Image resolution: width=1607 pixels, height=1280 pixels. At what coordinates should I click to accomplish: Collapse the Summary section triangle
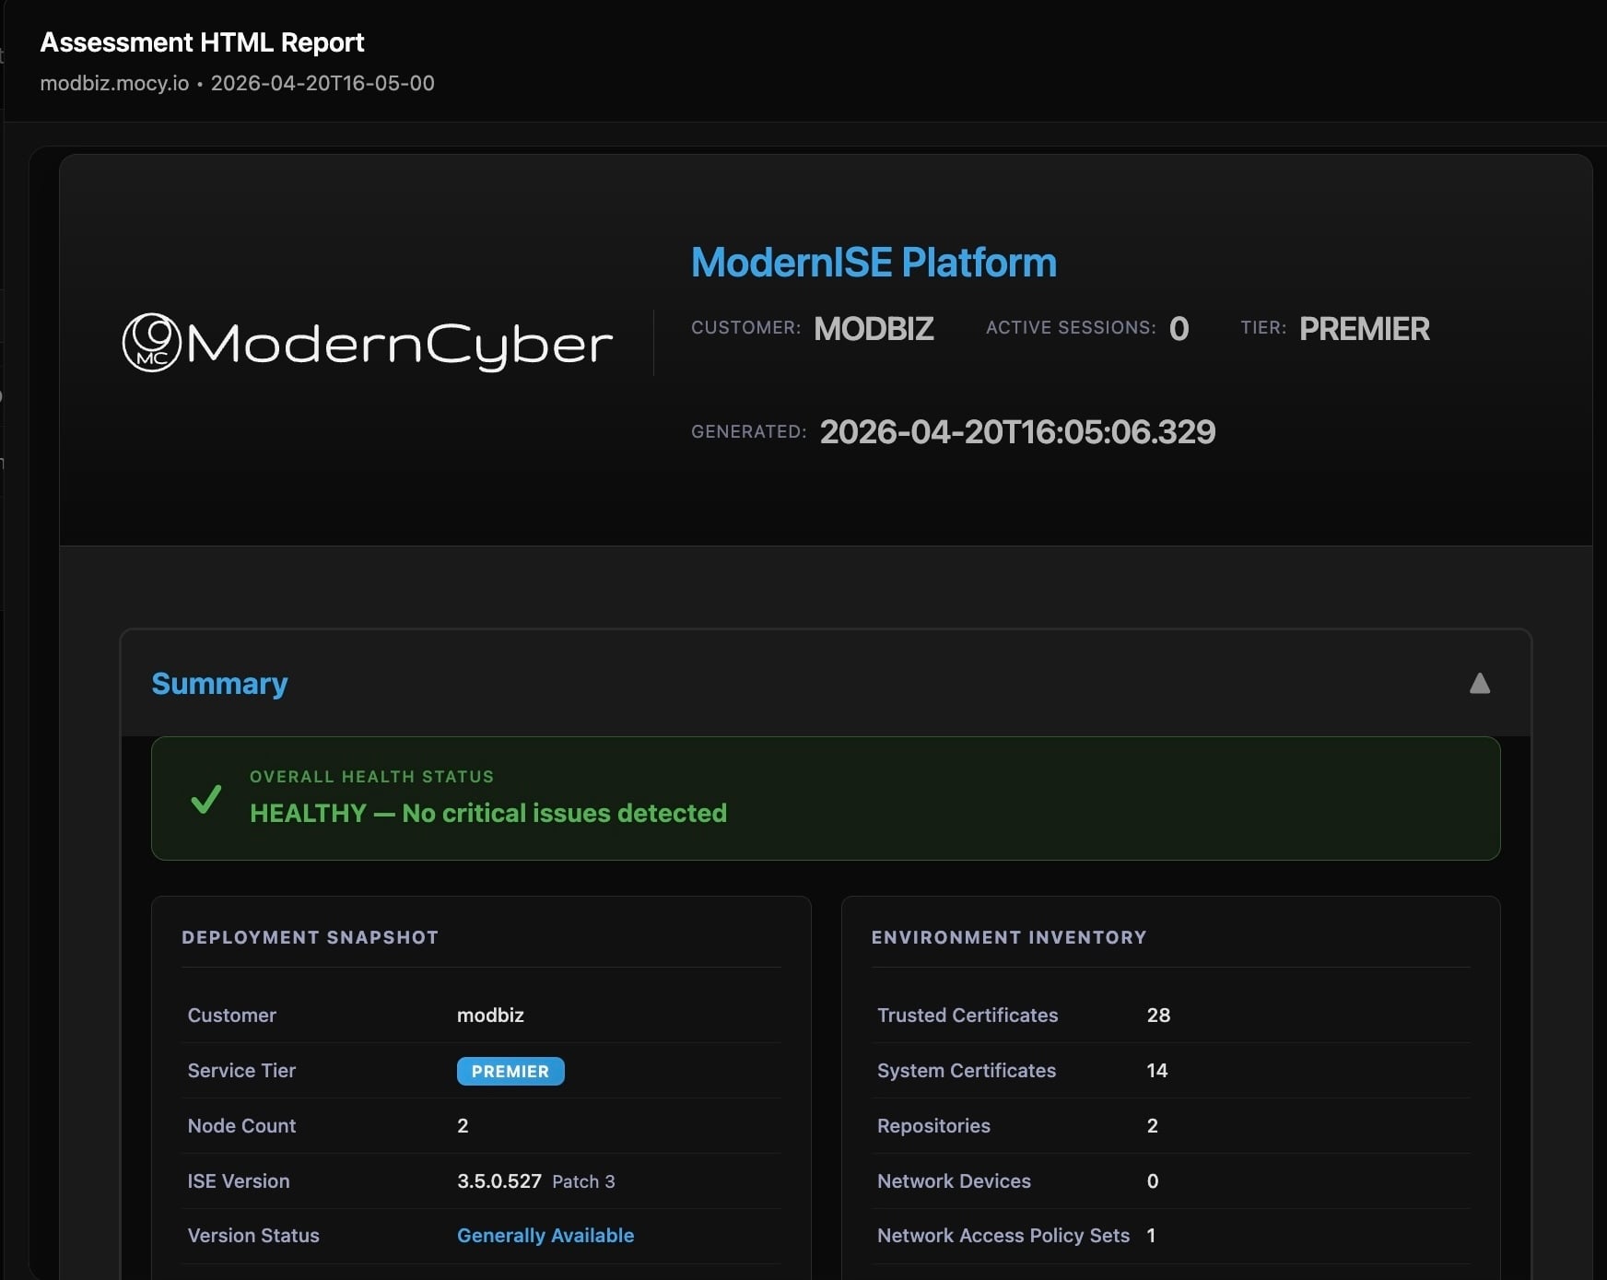coord(1479,683)
